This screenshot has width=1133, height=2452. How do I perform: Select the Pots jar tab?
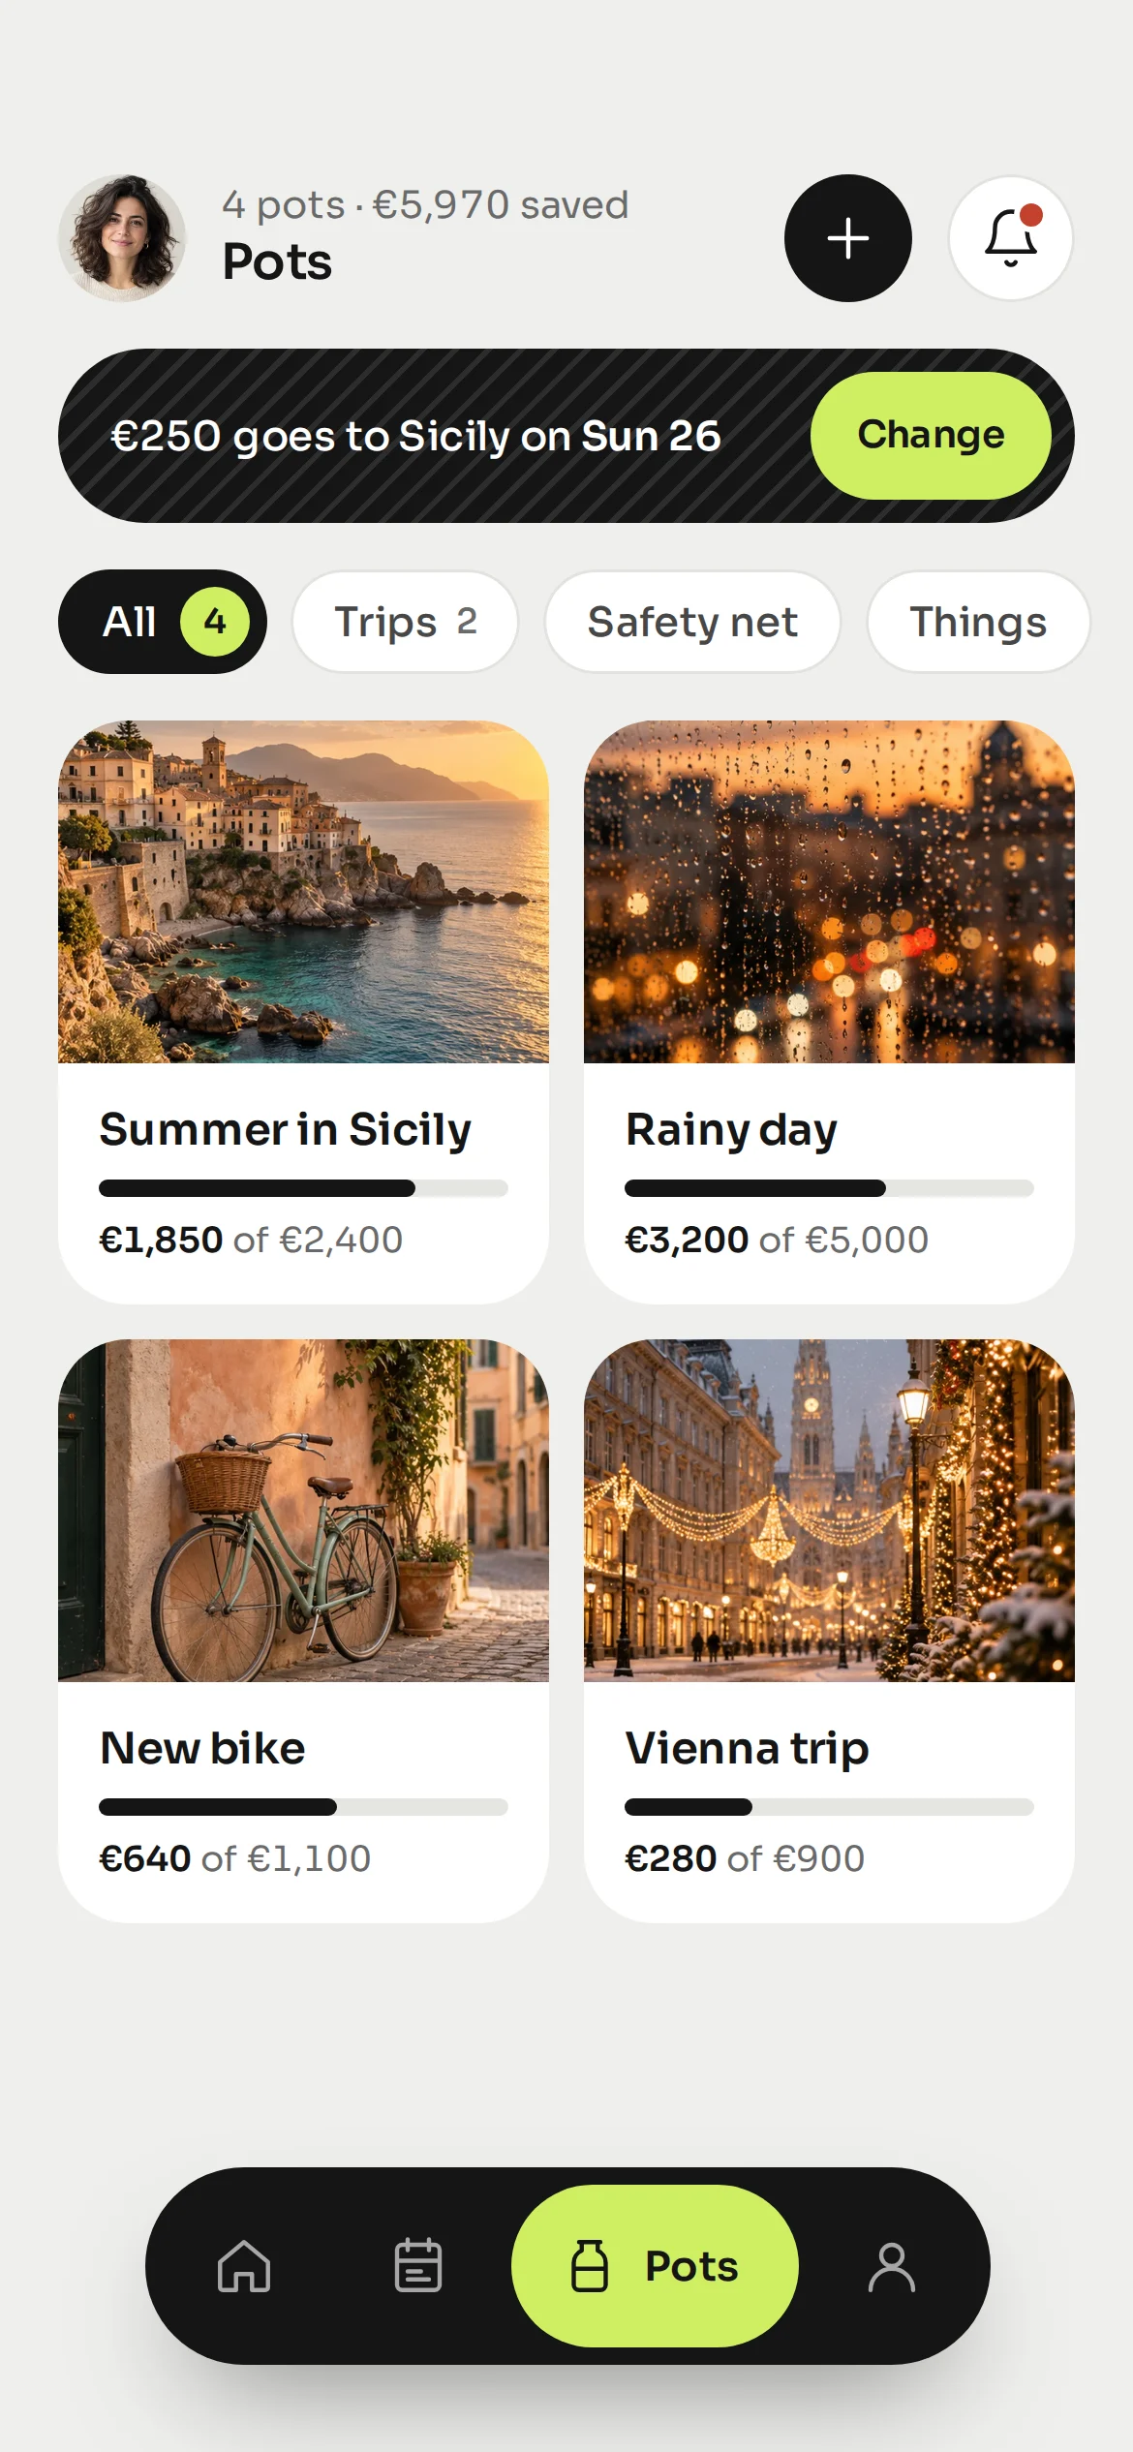click(655, 2266)
